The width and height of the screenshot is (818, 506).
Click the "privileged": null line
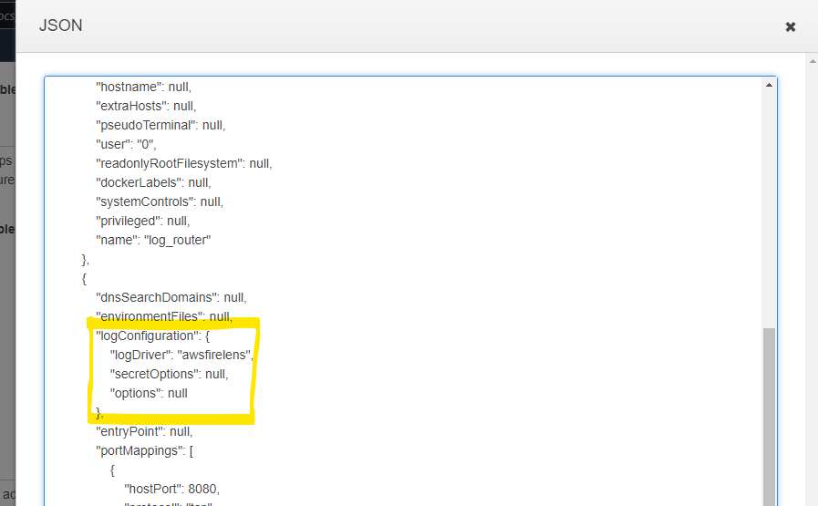[x=143, y=222]
